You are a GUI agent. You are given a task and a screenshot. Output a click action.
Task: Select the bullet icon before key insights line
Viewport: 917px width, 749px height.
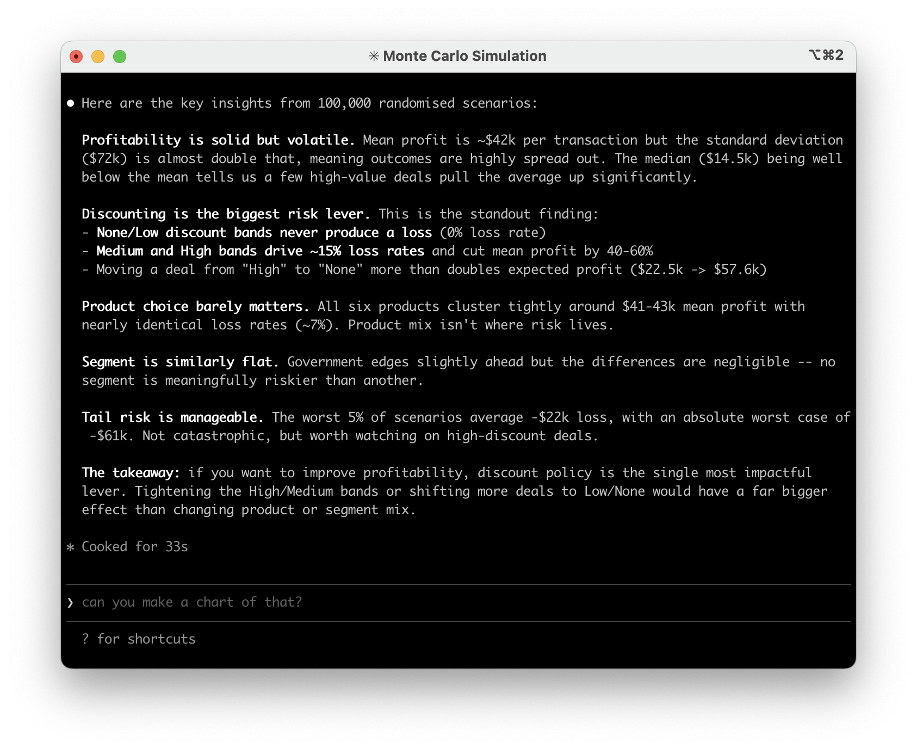(x=70, y=102)
